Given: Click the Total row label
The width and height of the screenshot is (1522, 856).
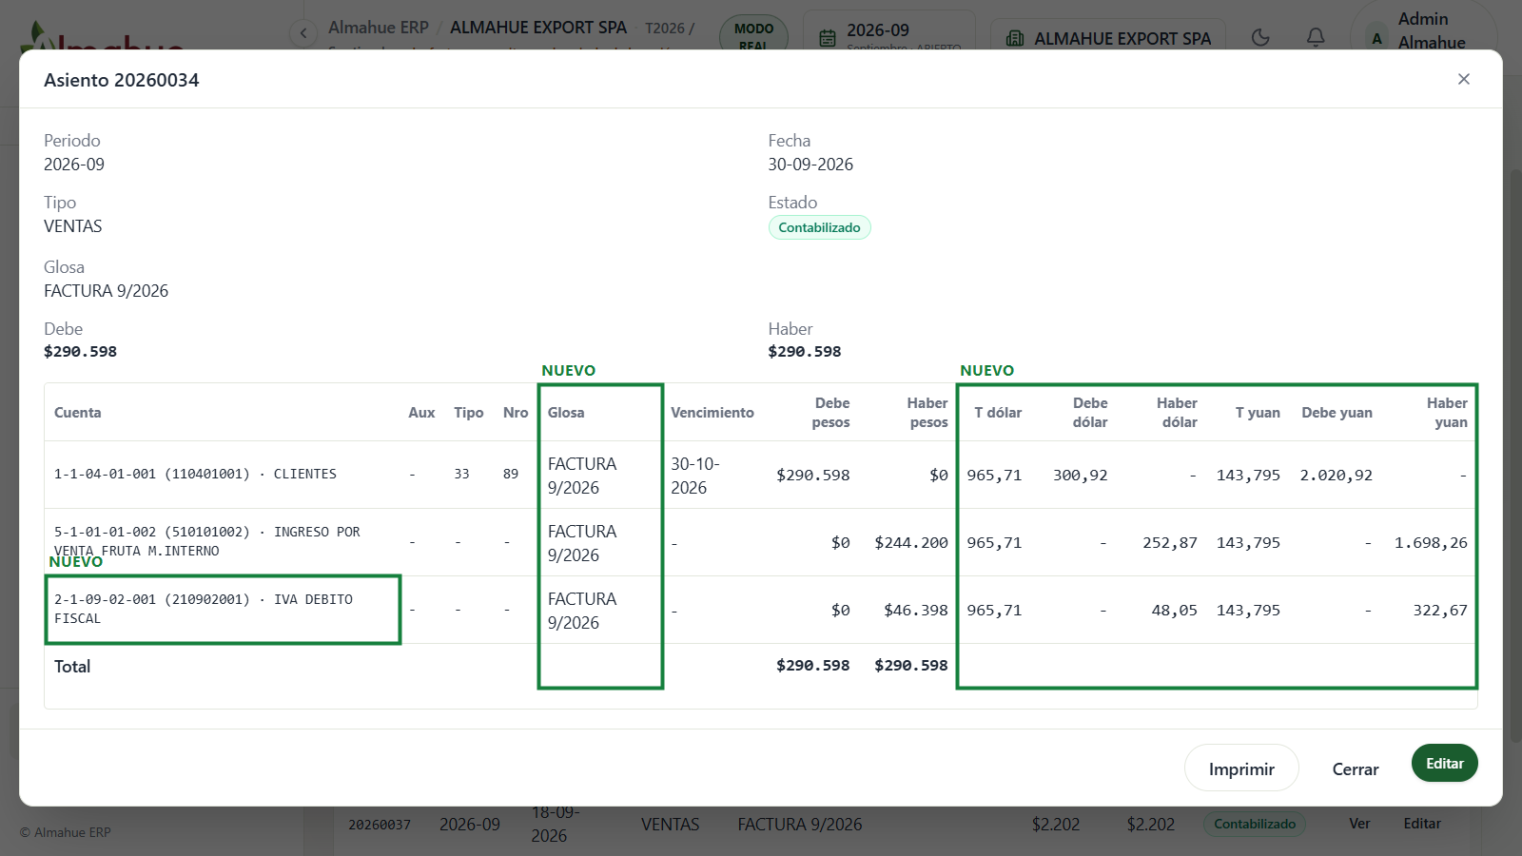Looking at the screenshot, I should 72,667.
